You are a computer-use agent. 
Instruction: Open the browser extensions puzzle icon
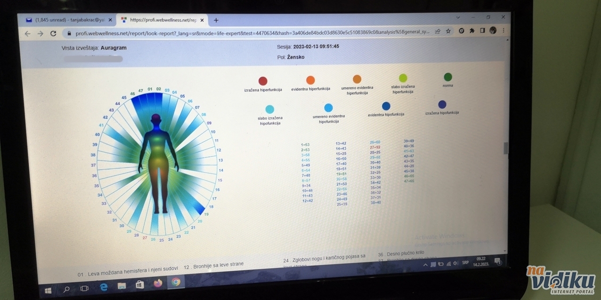[x=472, y=31]
